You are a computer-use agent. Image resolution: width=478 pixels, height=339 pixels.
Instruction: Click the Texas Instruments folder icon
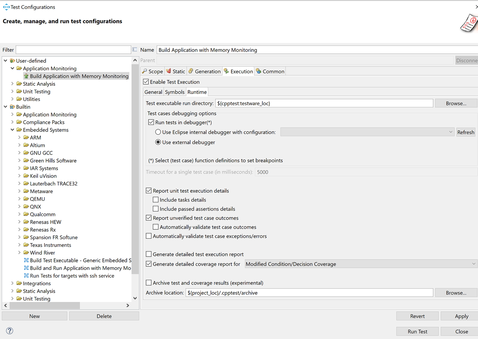pos(26,245)
